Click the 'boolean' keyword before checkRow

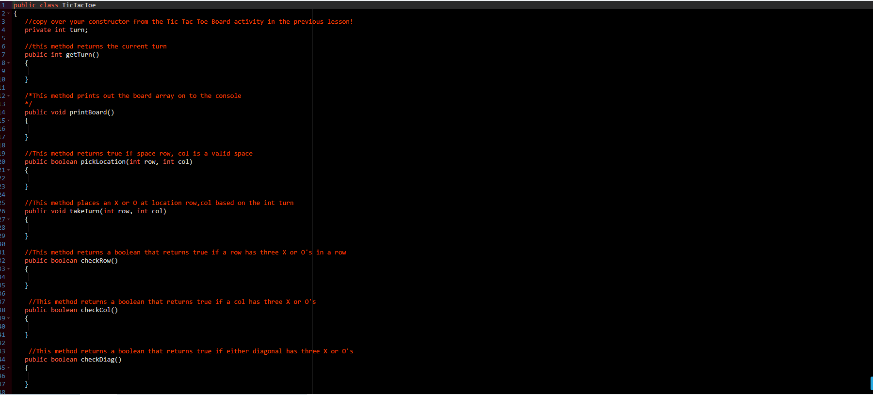(x=64, y=261)
